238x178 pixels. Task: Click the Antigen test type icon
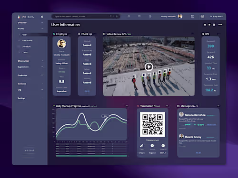point(141,146)
